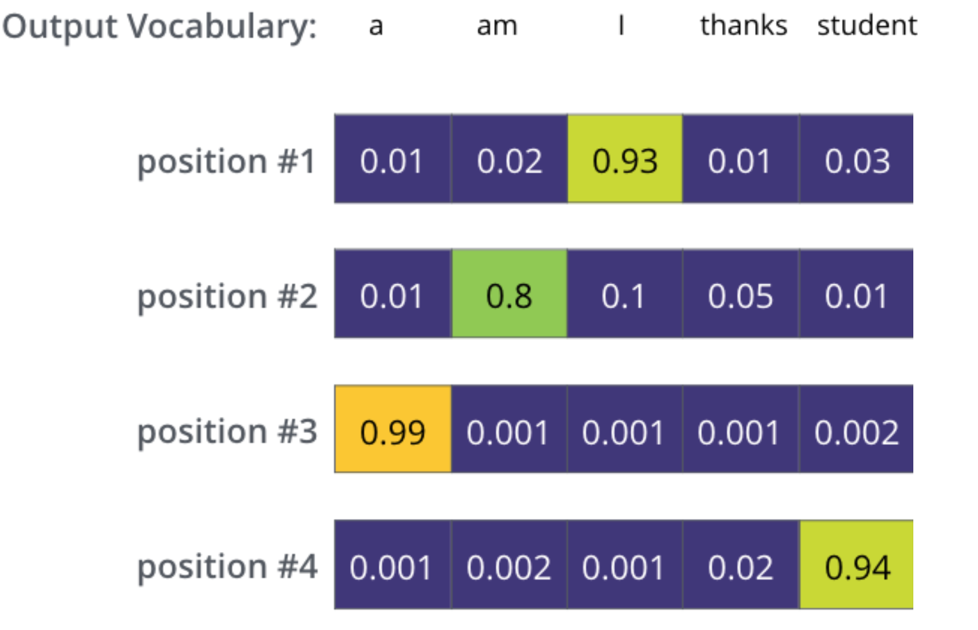Image resolution: width=978 pixels, height=630 pixels.
Task: Select the 0.02 cell in position #1 row
Action: (x=509, y=159)
